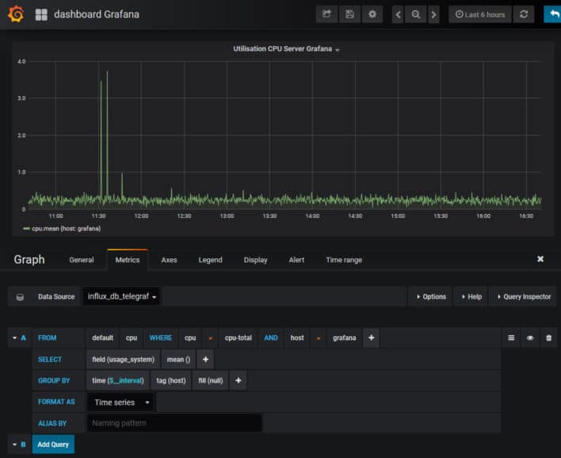Add a GROUP BY clause with plus

pyautogui.click(x=238, y=380)
